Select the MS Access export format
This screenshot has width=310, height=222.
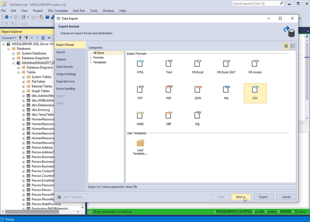point(255,64)
